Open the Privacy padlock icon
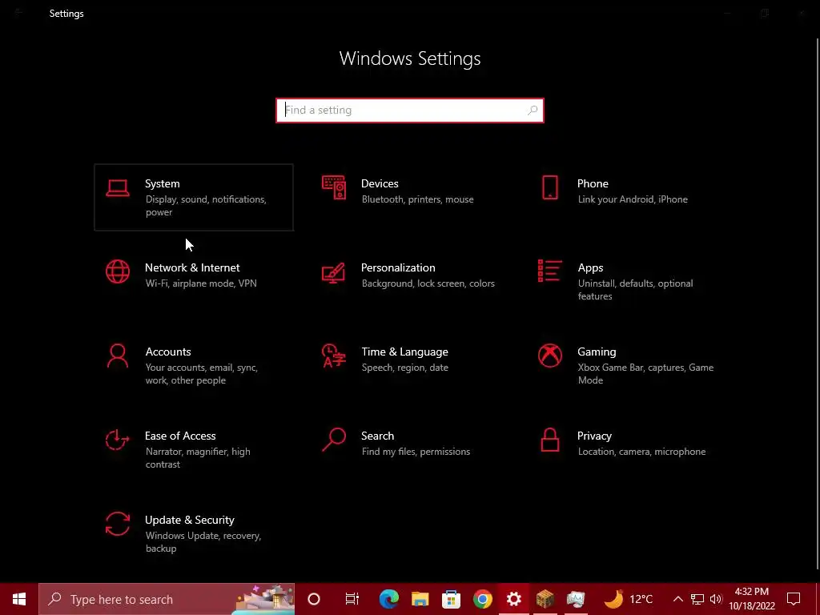 click(549, 440)
